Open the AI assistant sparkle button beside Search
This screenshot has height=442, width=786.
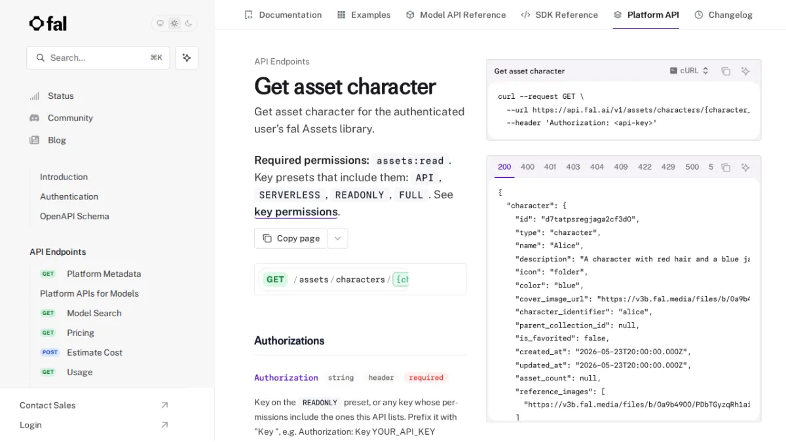[x=187, y=58]
